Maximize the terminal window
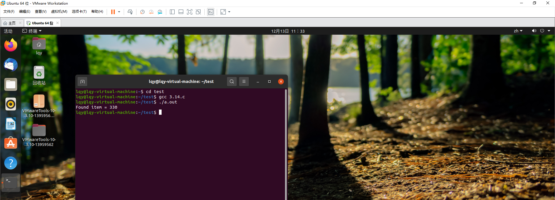This screenshot has width=555, height=200. 269,82
